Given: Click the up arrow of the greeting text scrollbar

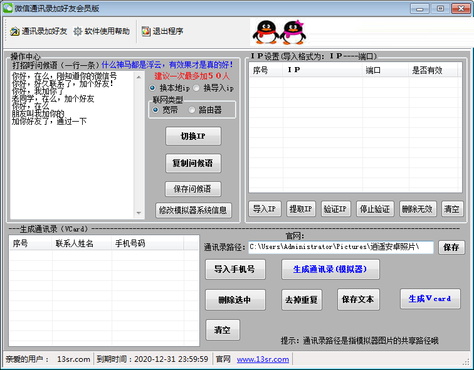Looking at the screenshot, I should click(139, 77).
